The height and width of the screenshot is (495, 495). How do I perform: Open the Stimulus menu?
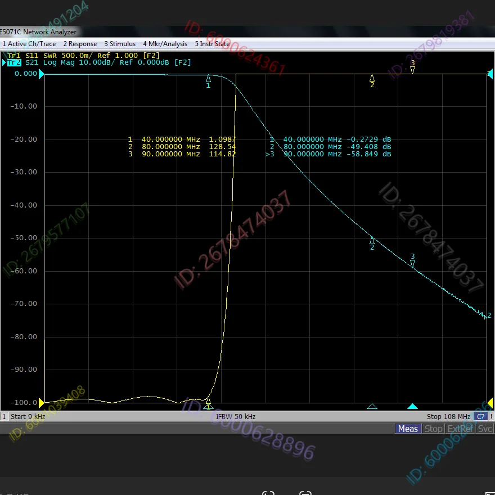(x=120, y=44)
